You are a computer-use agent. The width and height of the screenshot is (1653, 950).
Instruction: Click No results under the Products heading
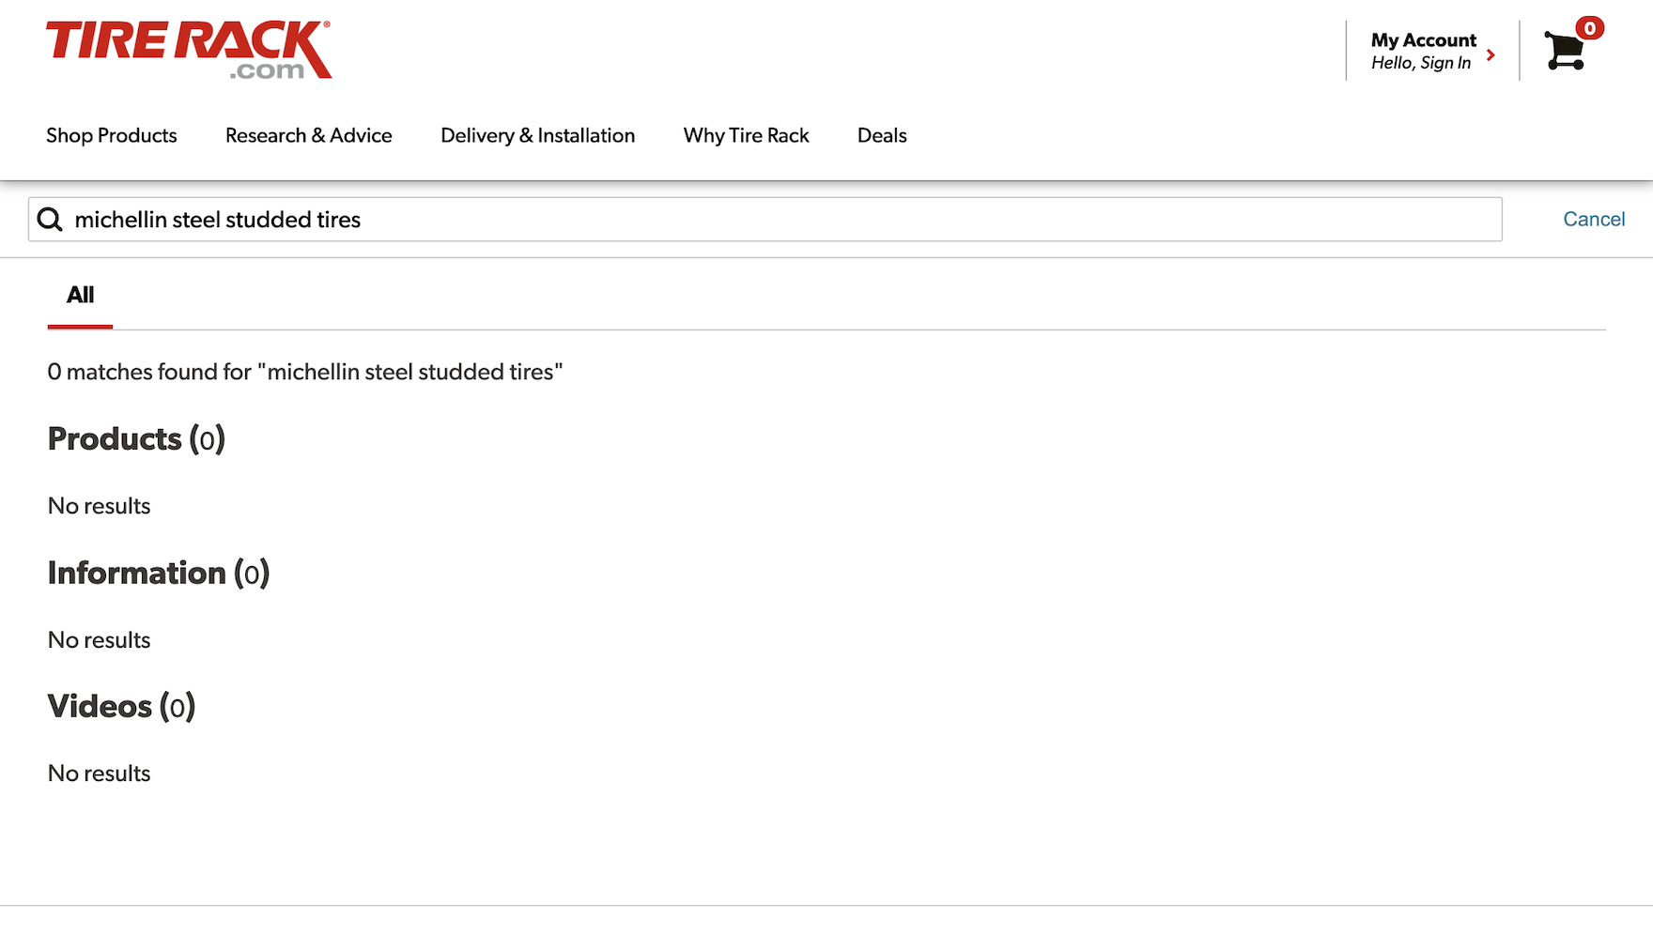(99, 507)
